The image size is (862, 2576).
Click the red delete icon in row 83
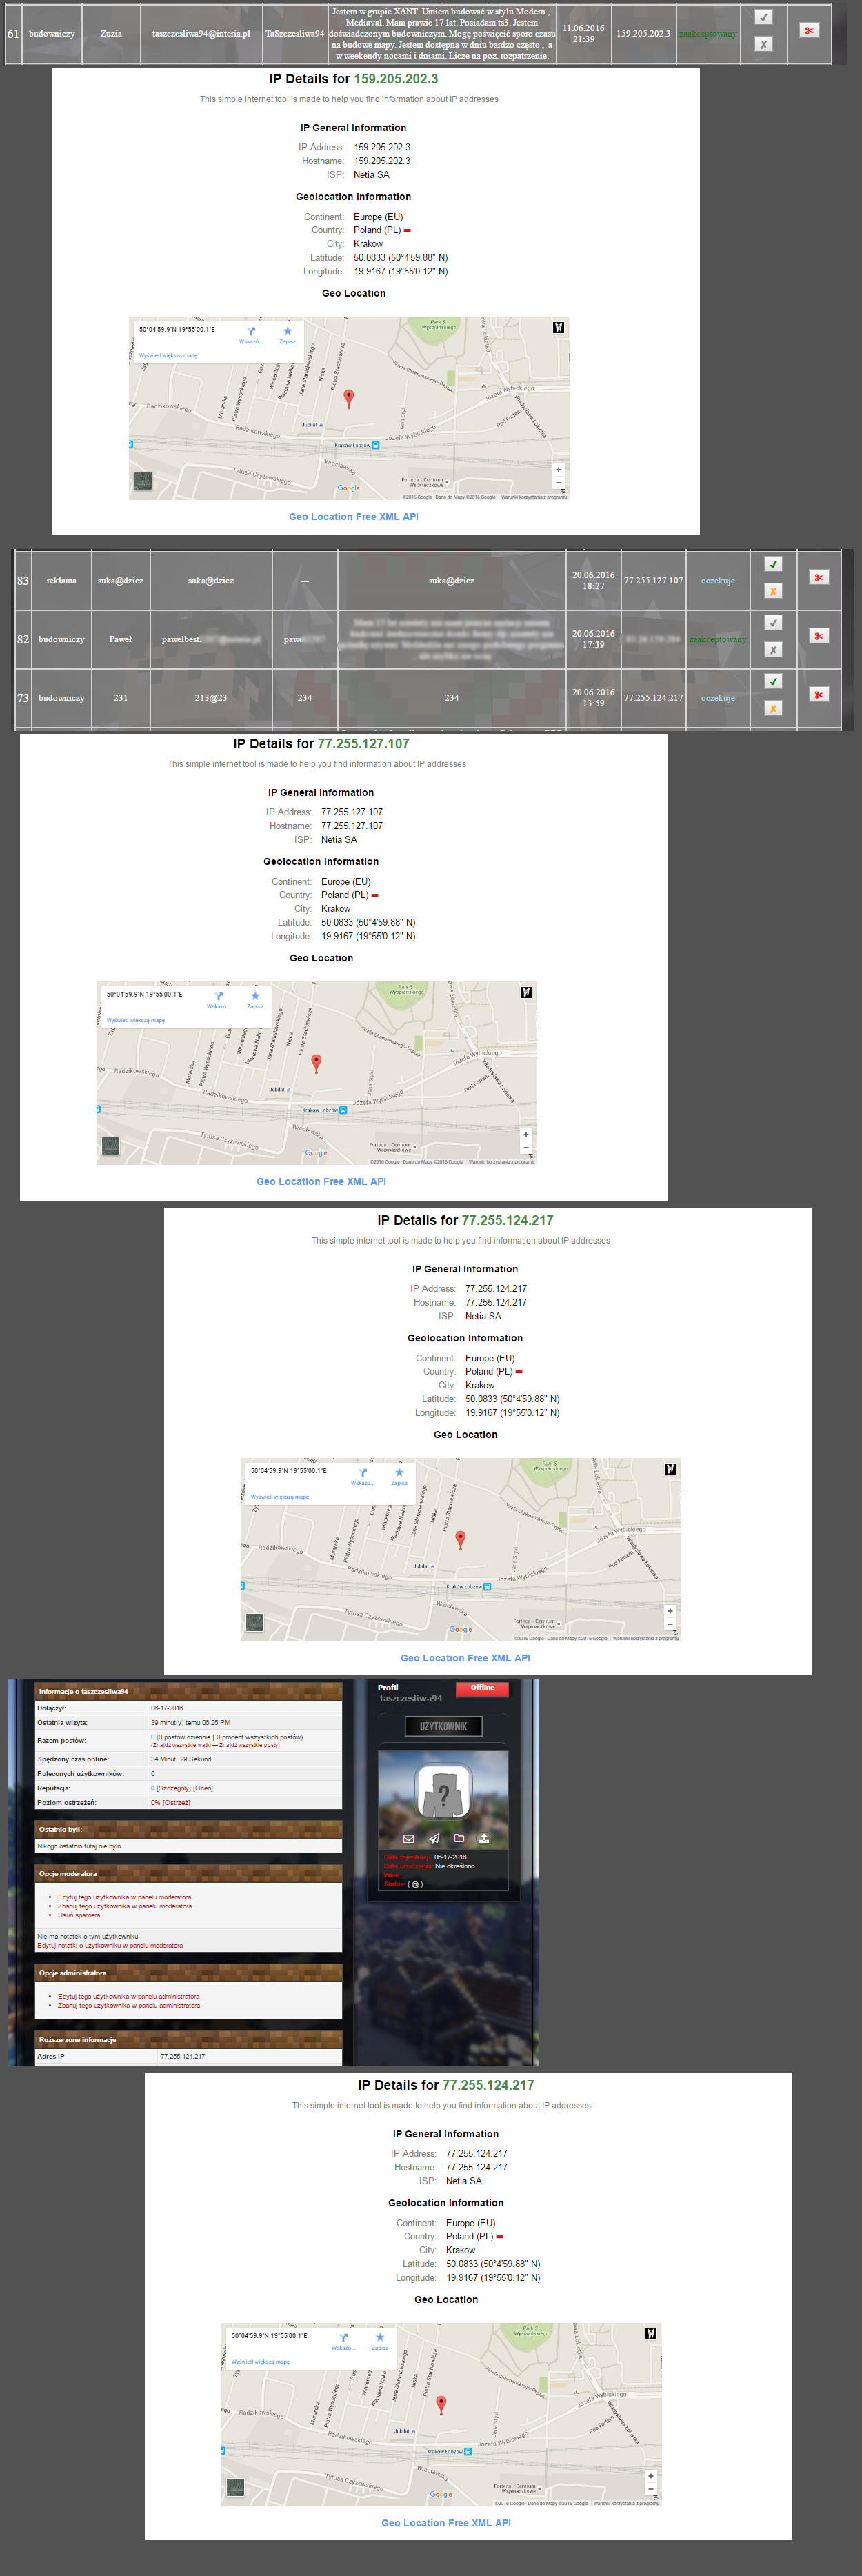click(x=818, y=577)
